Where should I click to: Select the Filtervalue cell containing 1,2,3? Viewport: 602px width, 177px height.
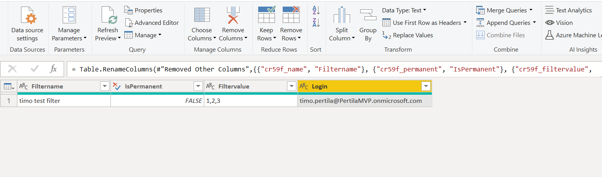click(250, 101)
